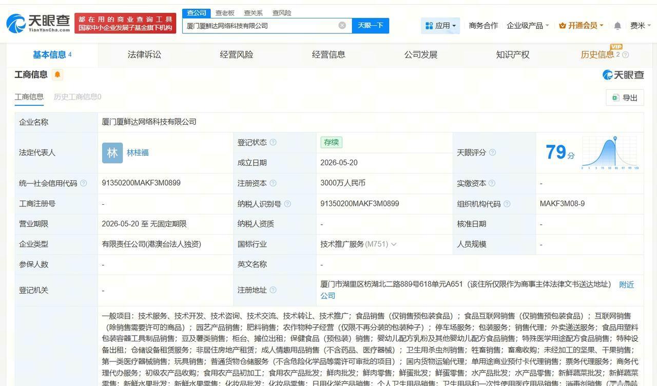Open the 经营信息 tab
657x386 pixels.
pyautogui.click(x=328, y=55)
